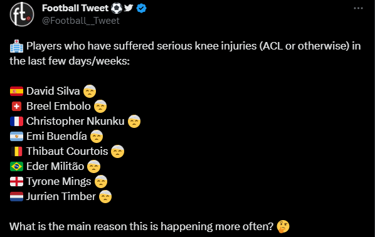Viewport: 375px width, 237px height.
Task: Click the Switzerland flag beside Breel Embolo
Action: tap(16, 107)
